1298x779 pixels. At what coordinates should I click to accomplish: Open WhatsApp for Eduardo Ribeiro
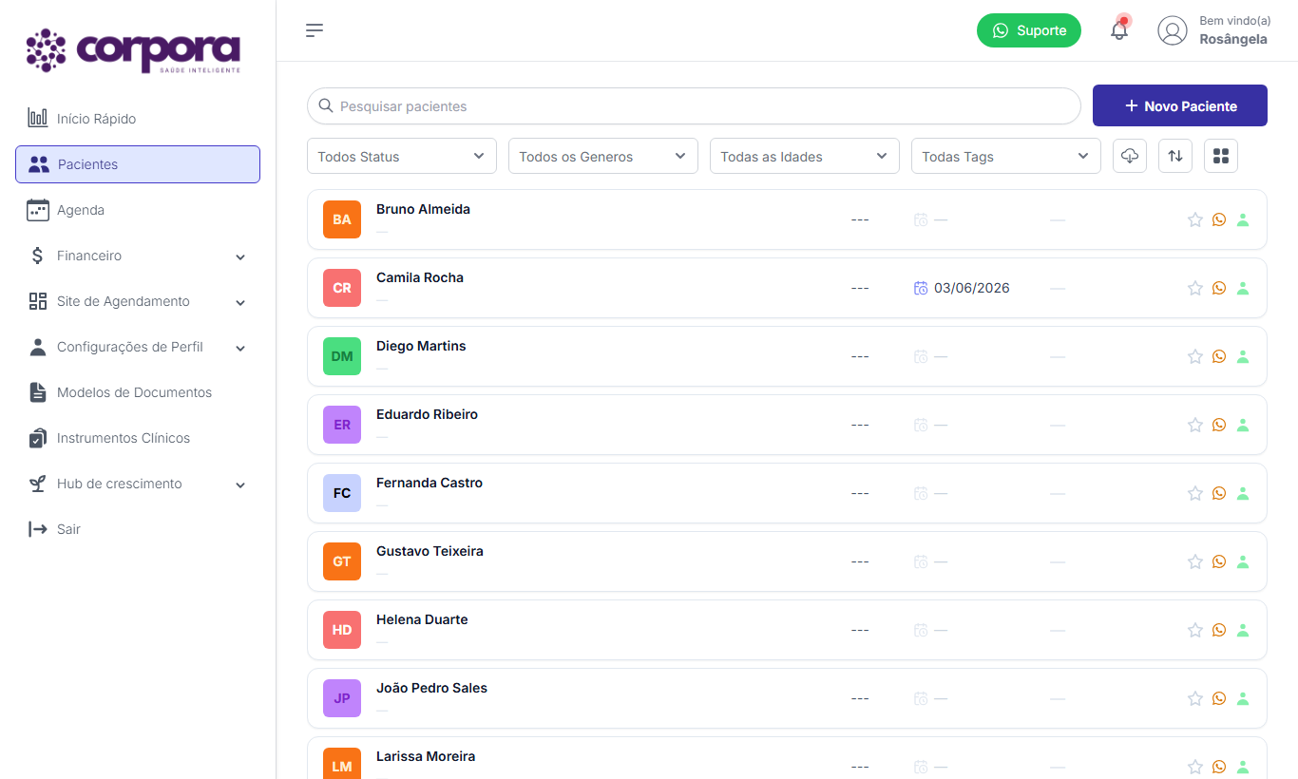point(1219,425)
